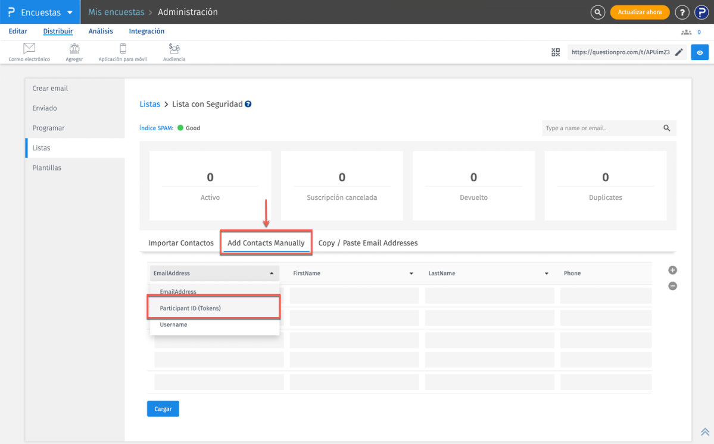
Task: Open the Audiencia icon
Action: pyautogui.click(x=174, y=49)
